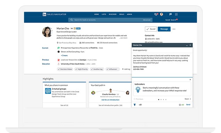Open the Home tab
This screenshot has width=221, height=133.
point(96,14)
